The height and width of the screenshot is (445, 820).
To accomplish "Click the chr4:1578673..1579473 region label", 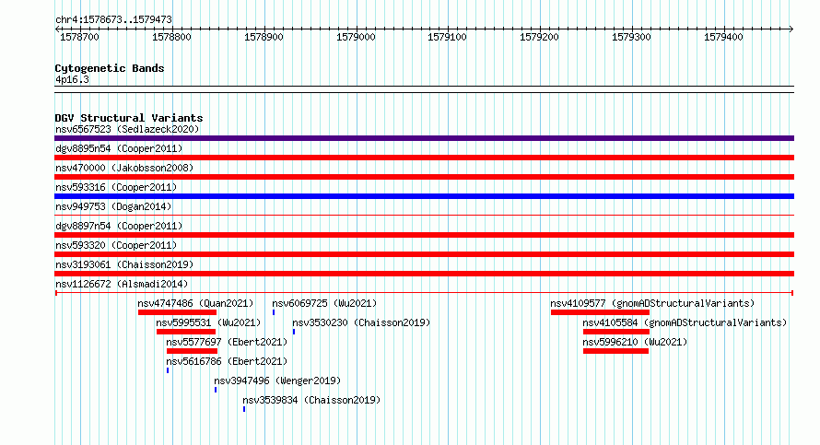I will (x=113, y=19).
